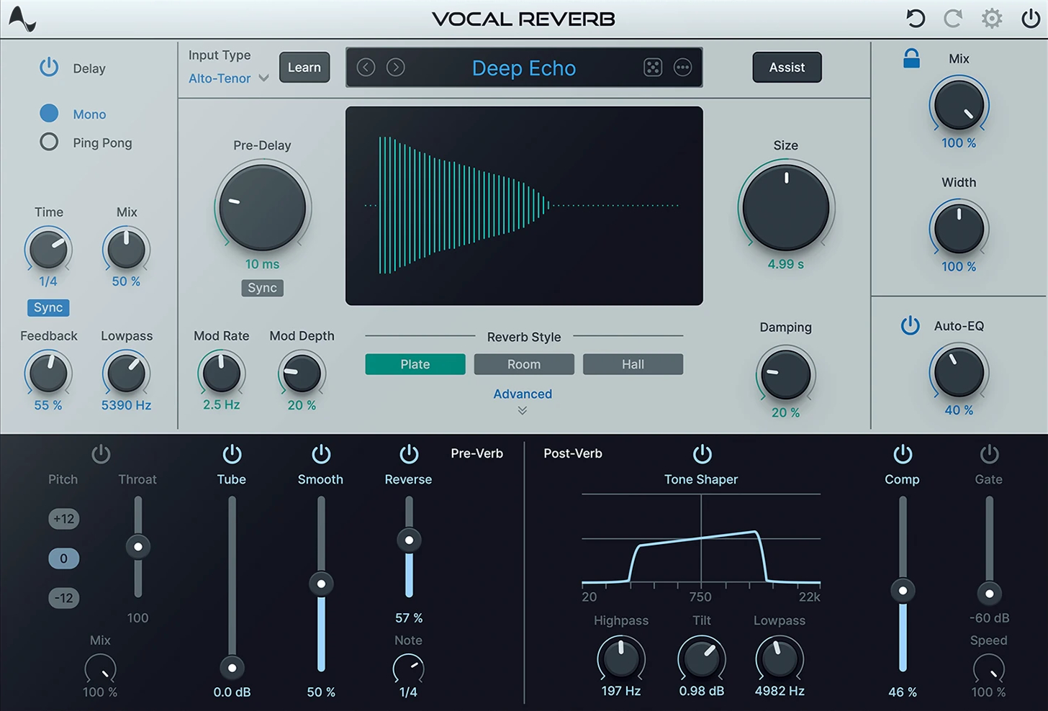1048x711 pixels.
Task: Go to the next preset arrow
Action: (x=394, y=67)
